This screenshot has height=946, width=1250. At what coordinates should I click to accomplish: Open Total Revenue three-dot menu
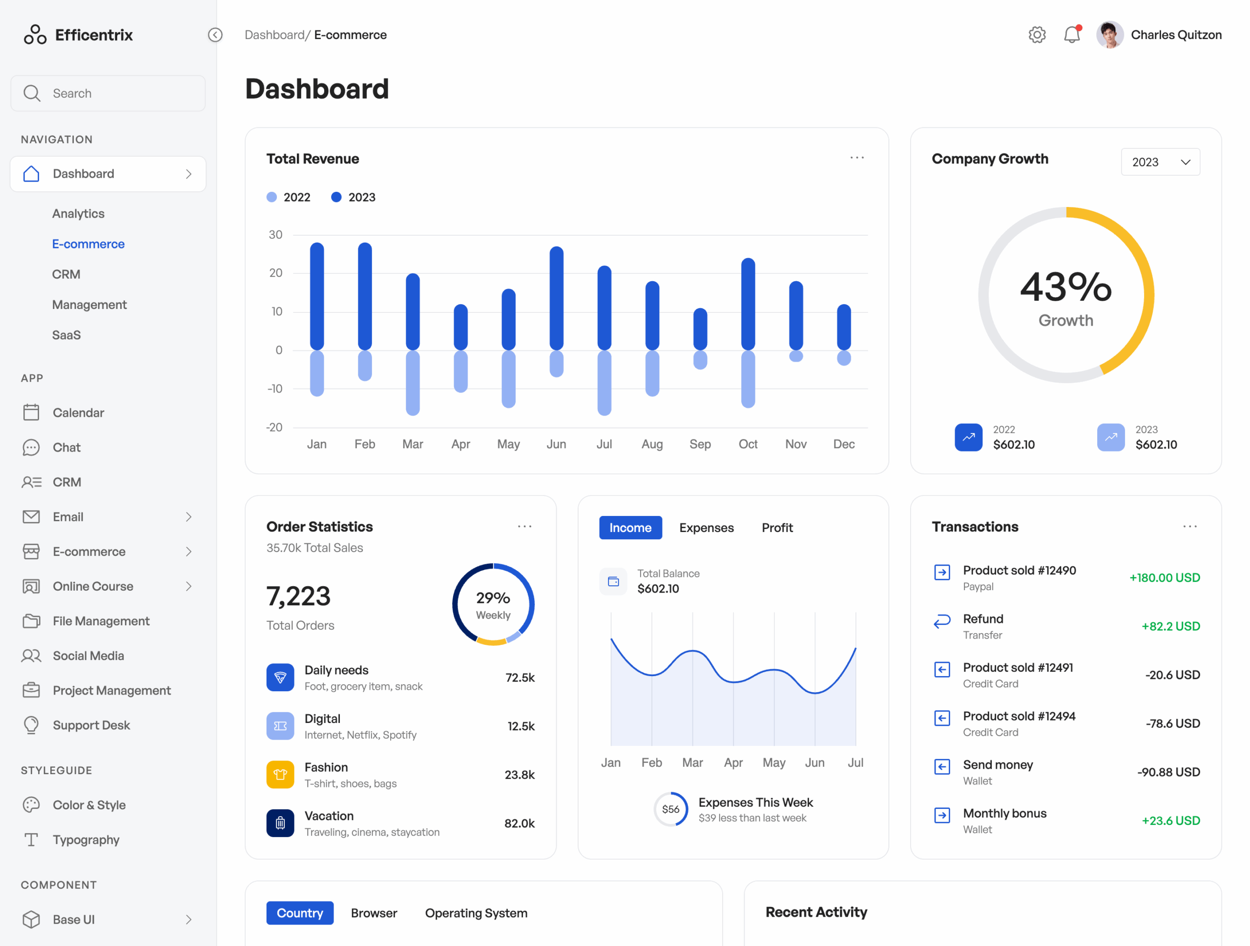(857, 158)
